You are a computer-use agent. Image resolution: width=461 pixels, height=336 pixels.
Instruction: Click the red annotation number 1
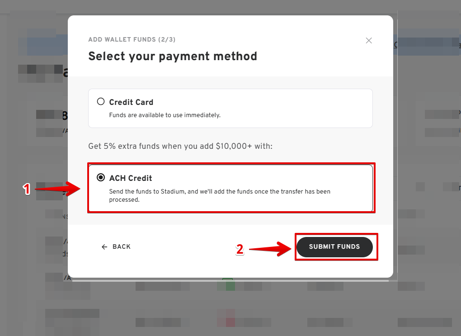tap(27, 189)
